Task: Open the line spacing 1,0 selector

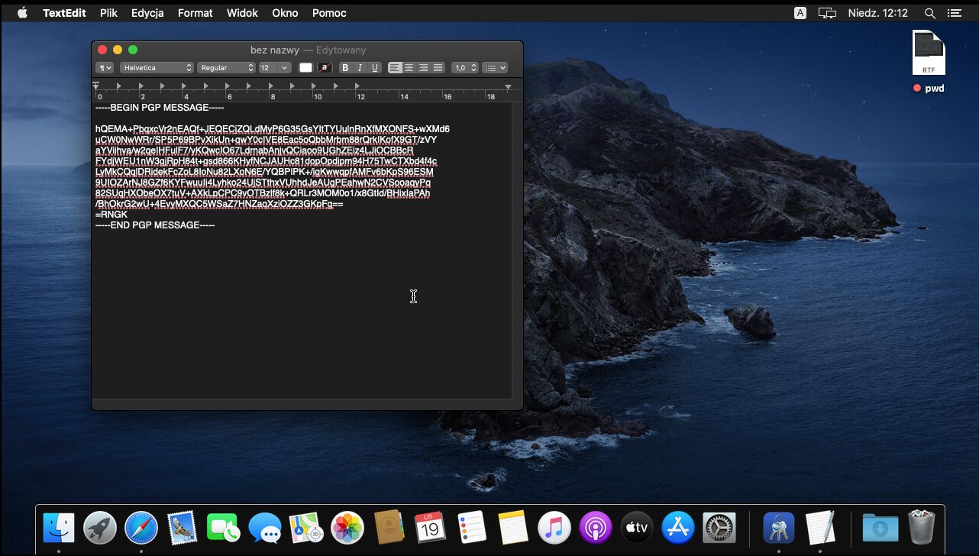Action: coord(464,68)
